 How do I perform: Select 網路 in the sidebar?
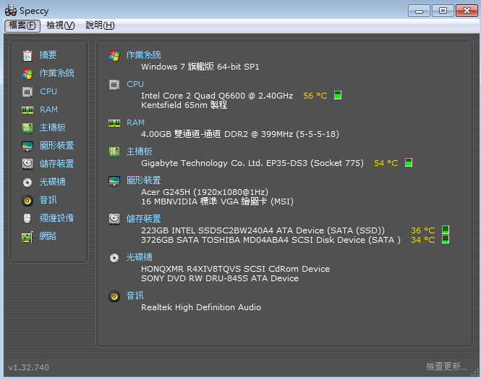point(48,236)
